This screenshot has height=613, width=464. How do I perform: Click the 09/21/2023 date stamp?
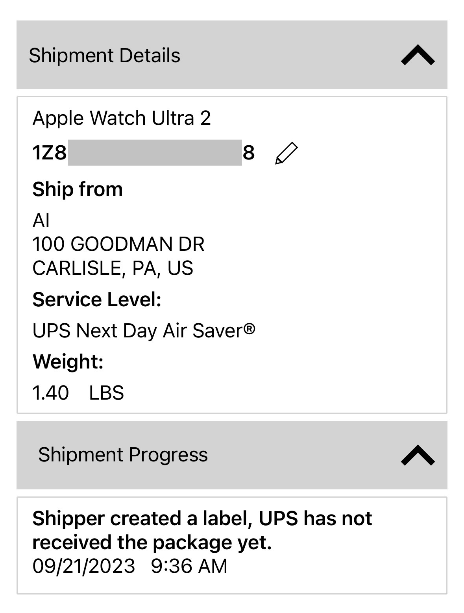point(84,566)
